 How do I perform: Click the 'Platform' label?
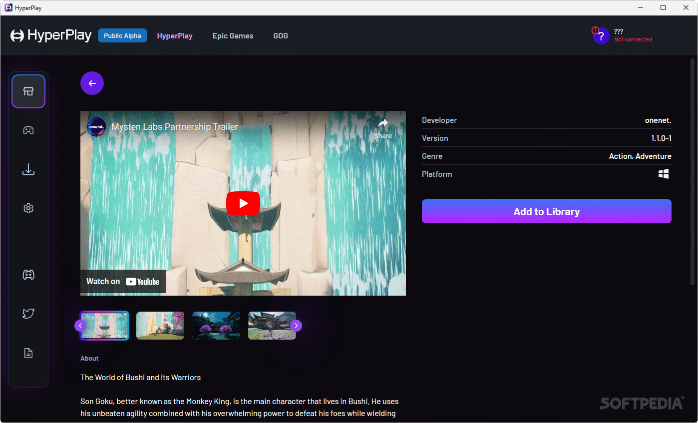point(437,174)
